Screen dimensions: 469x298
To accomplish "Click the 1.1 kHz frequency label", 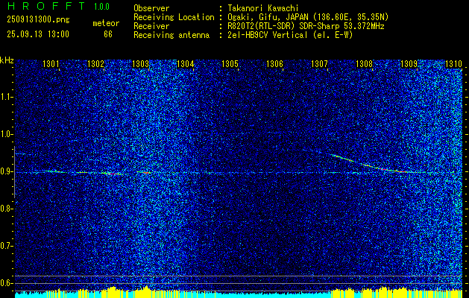I will click(6, 97).
